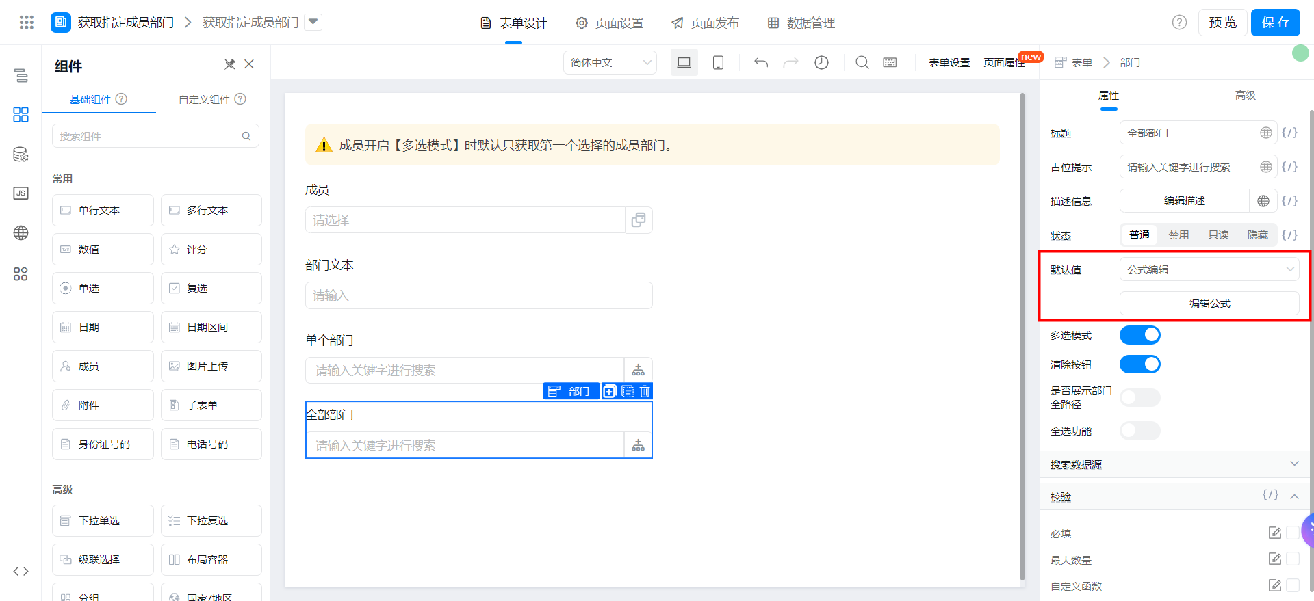The width and height of the screenshot is (1314, 601).
Task: Open the JS actions panel icon
Action: tap(21, 193)
